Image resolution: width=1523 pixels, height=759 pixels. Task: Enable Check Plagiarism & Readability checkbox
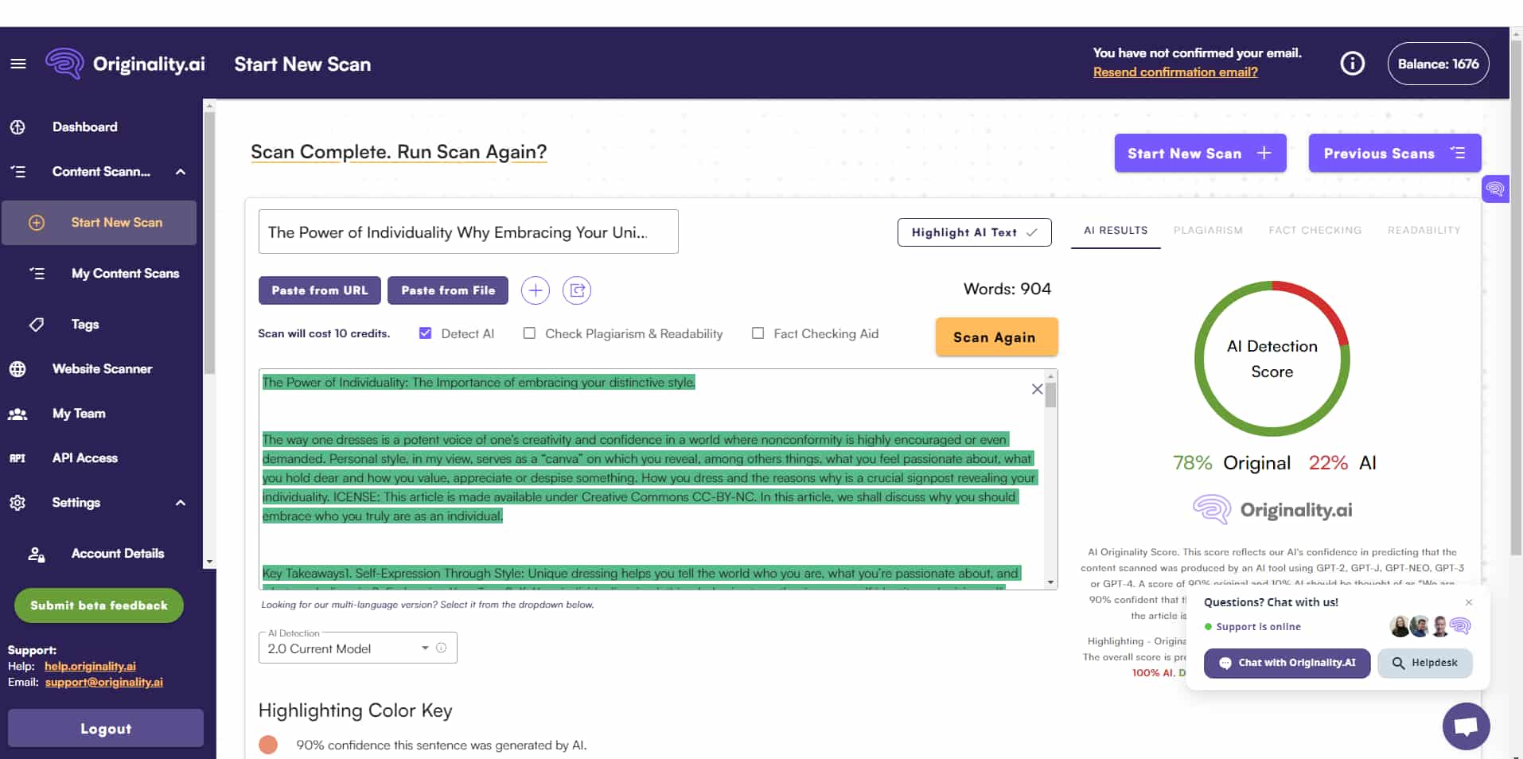click(x=529, y=333)
